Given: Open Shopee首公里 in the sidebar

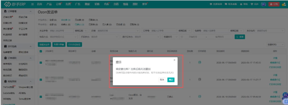Looking at the screenshot, I should click(x=26, y=87).
